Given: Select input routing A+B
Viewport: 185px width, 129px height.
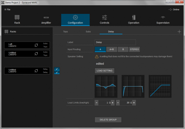Looking at the screenshot, I should 112,49.
